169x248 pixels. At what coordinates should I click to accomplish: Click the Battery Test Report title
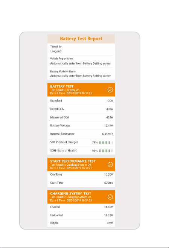pos(81,39)
